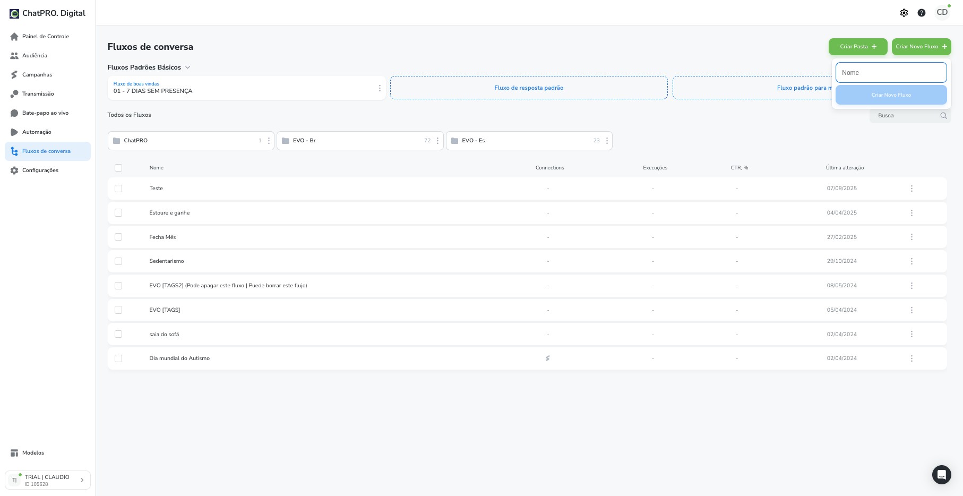Open three-dot menu for EVO [TAGS2] row
This screenshot has width=963, height=496.
pos(912,286)
